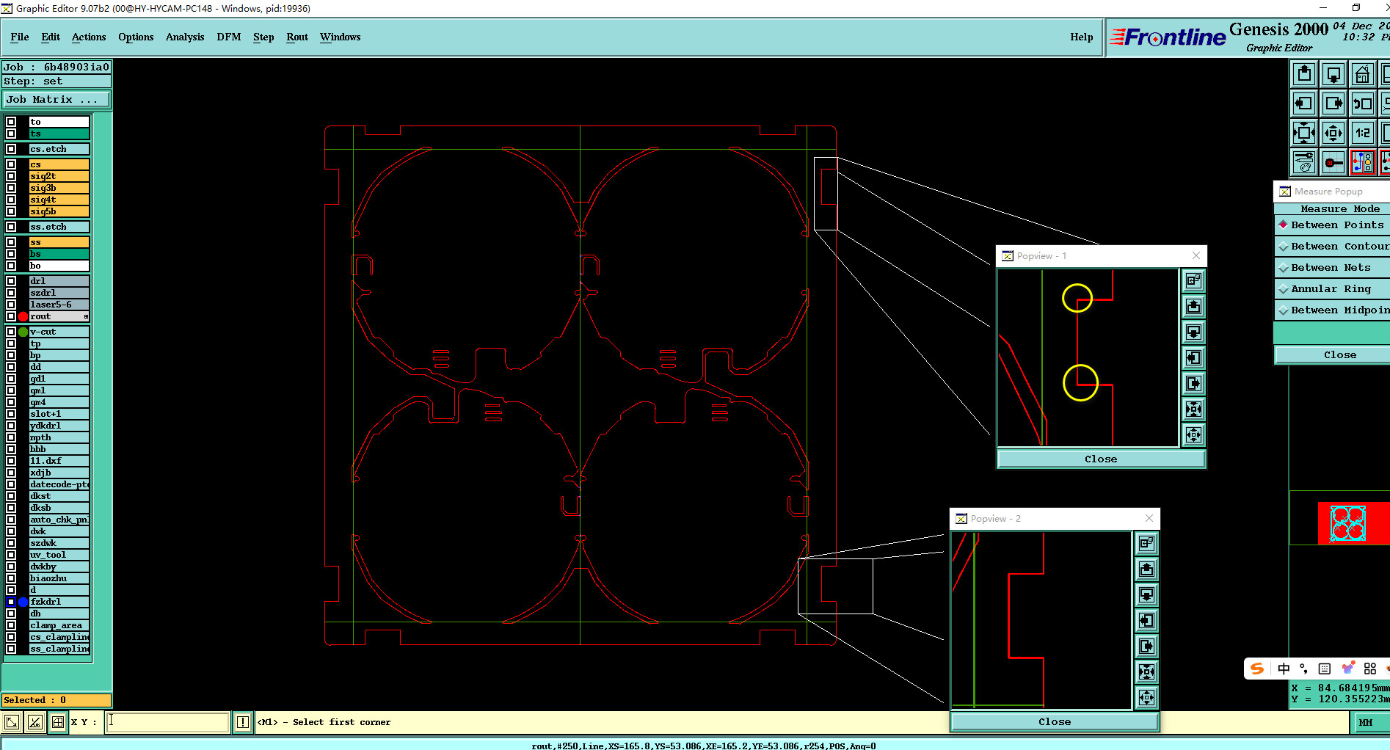Click the pan right icon in main toolbar
The width and height of the screenshot is (1390, 750).
pyautogui.click(x=1333, y=103)
